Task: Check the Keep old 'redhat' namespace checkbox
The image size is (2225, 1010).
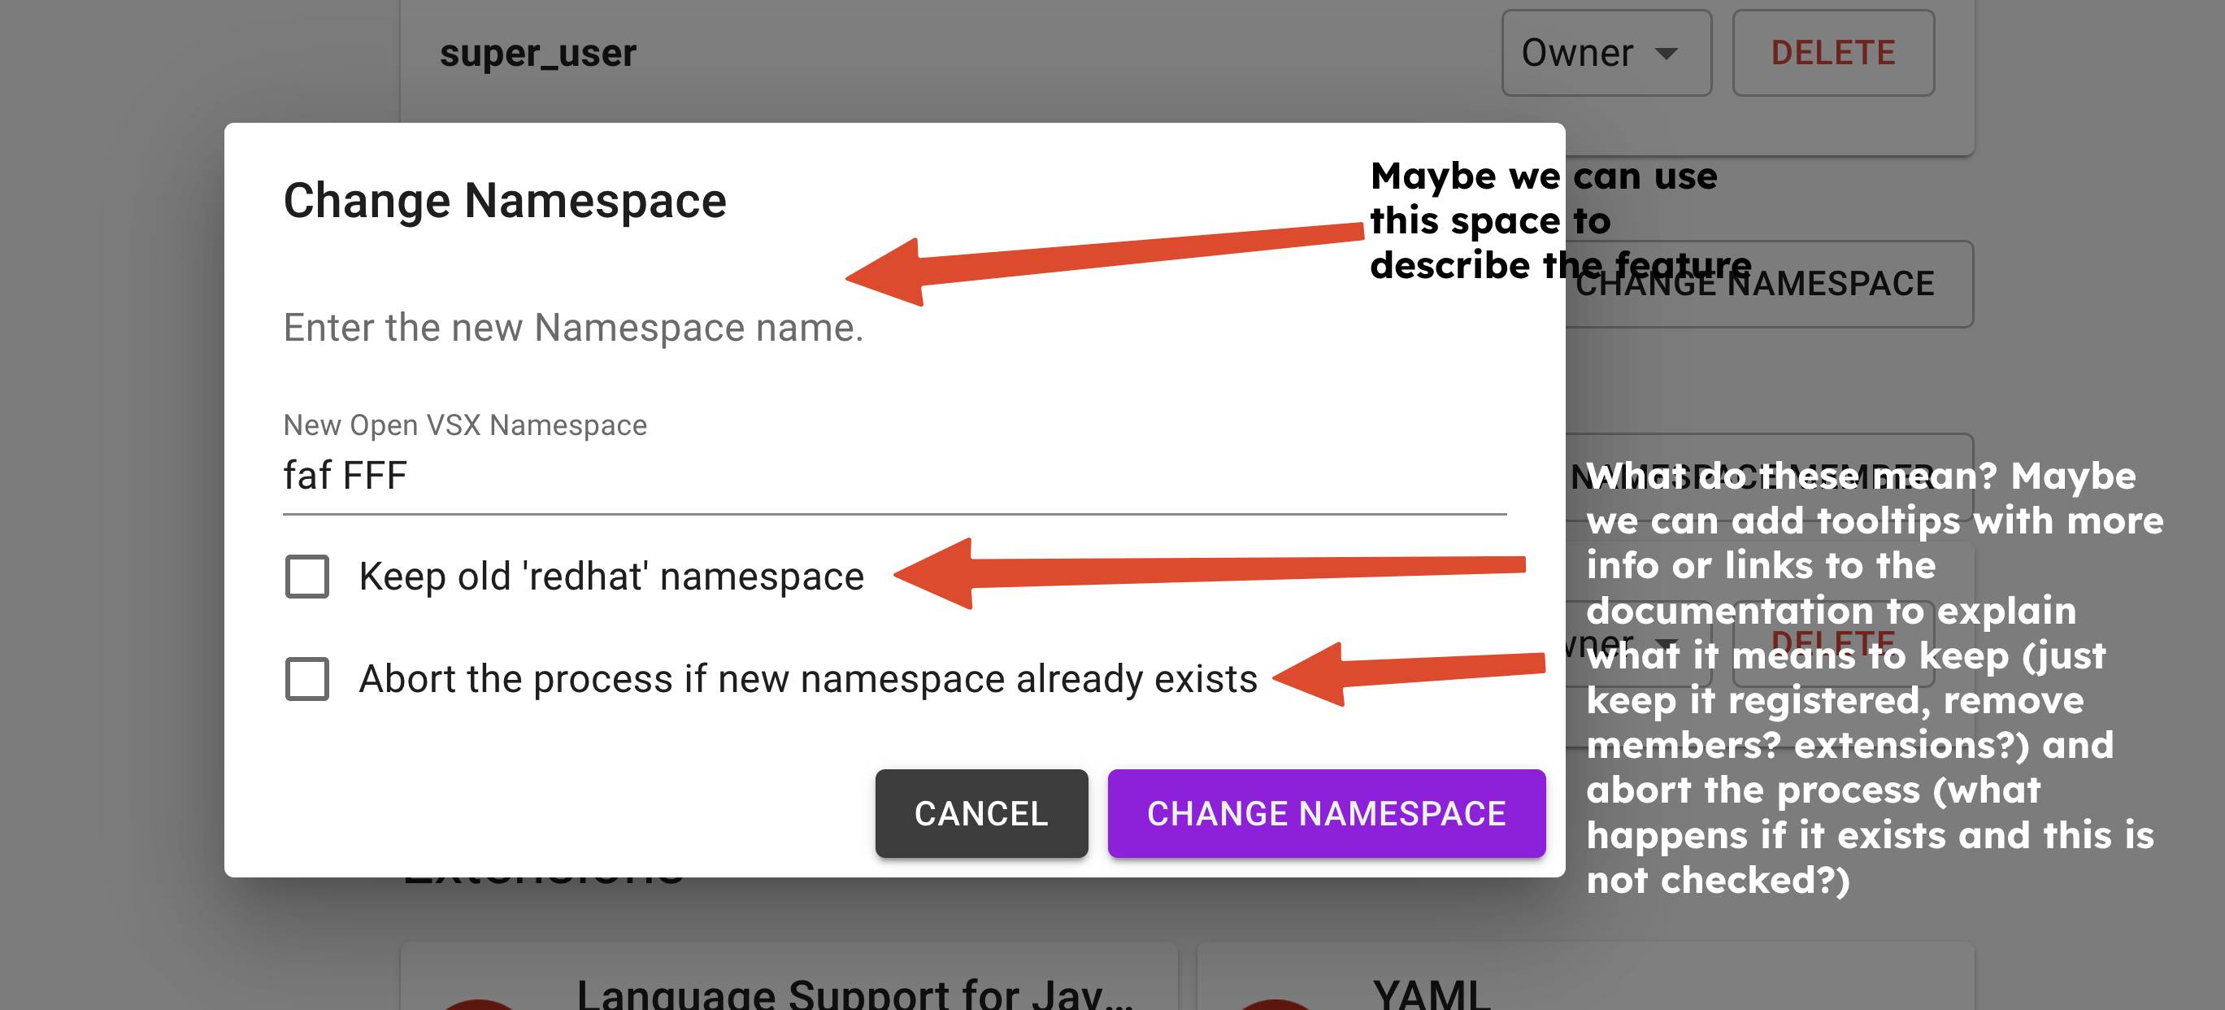Action: tap(306, 577)
